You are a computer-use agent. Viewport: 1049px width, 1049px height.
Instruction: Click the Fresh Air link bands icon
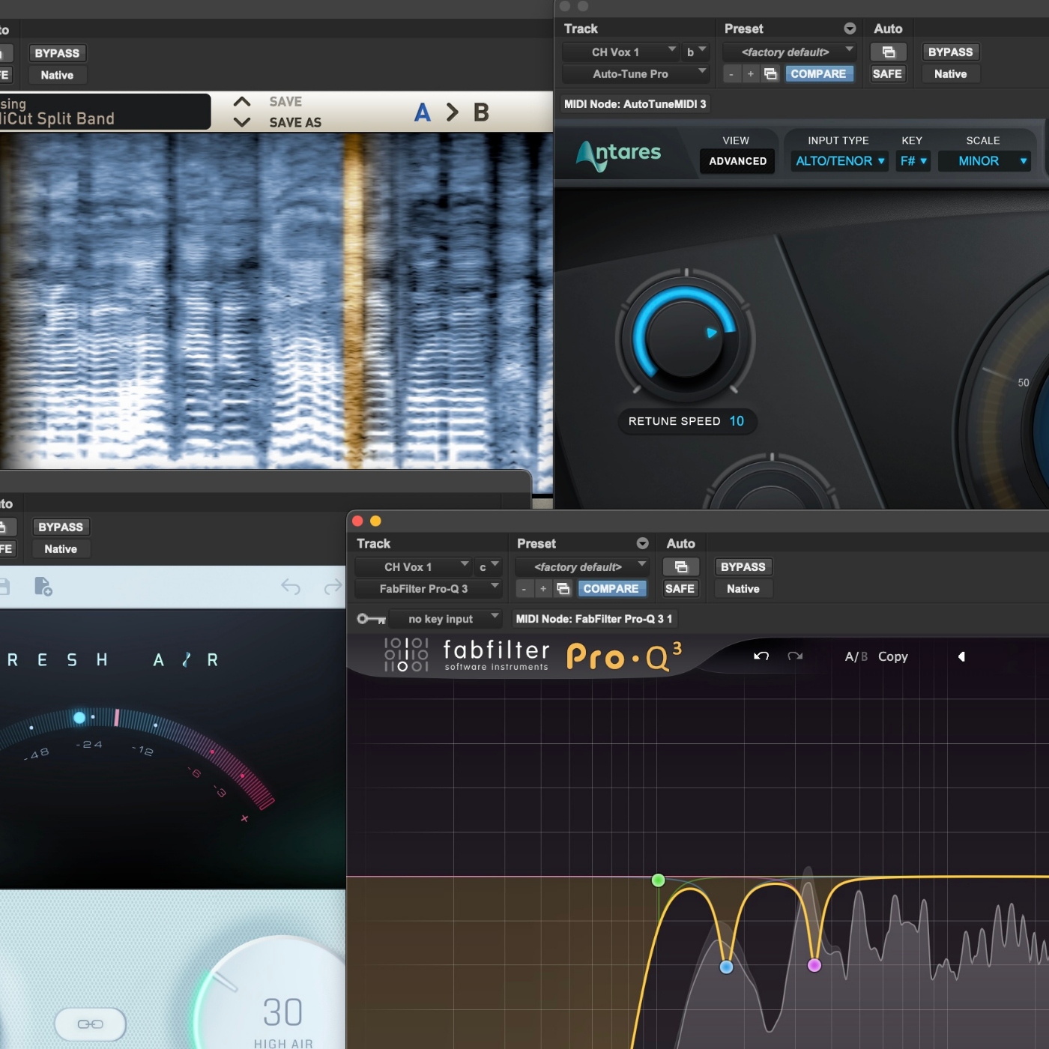91,1024
